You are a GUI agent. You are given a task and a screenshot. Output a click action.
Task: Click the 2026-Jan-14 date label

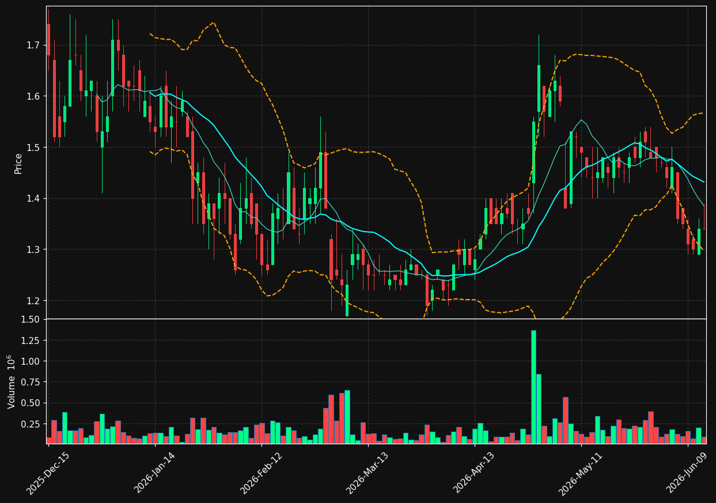(x=154, y=472)
